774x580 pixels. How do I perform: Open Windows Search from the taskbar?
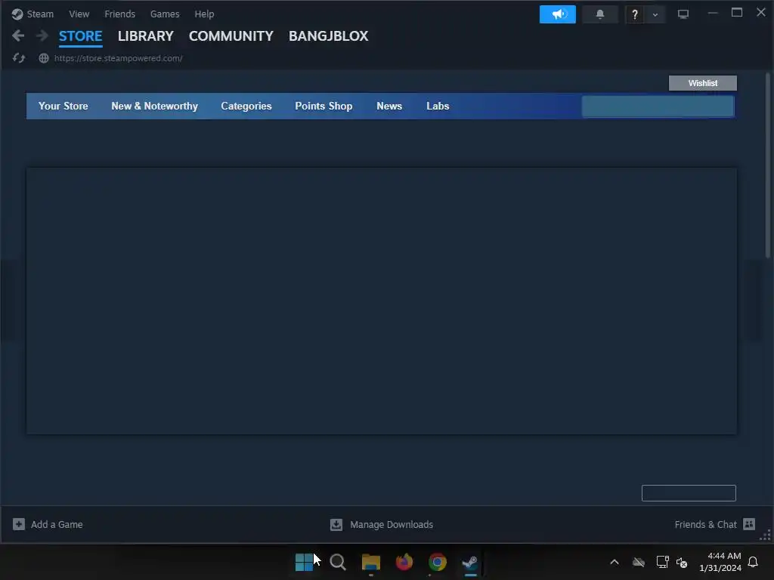point(338,562)
